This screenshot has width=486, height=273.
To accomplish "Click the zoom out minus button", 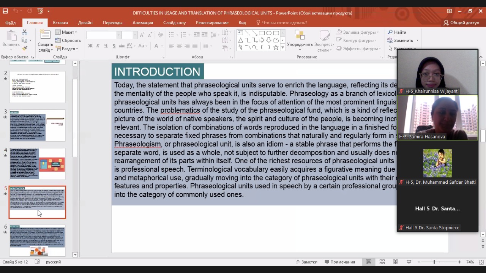I will click(419, 262).
